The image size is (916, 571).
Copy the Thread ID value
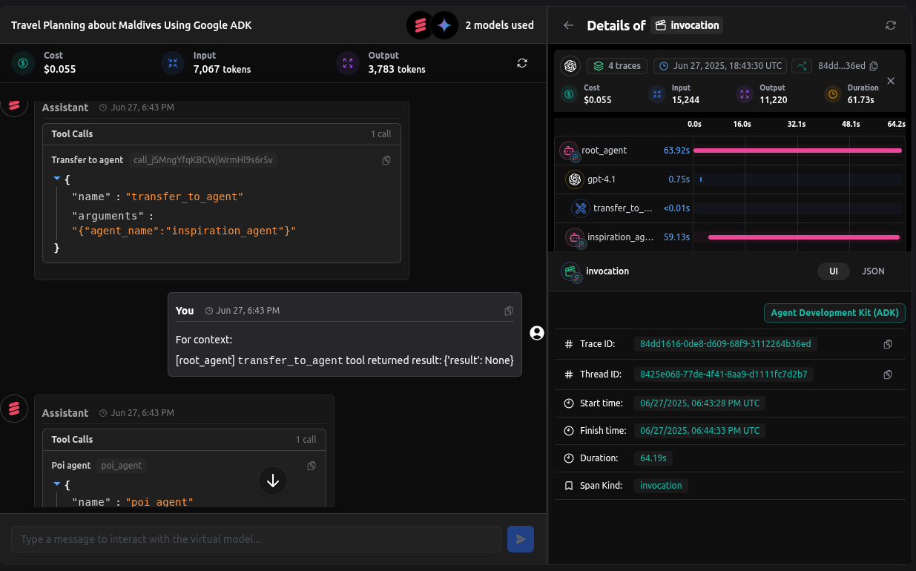(x=888, y=374)
